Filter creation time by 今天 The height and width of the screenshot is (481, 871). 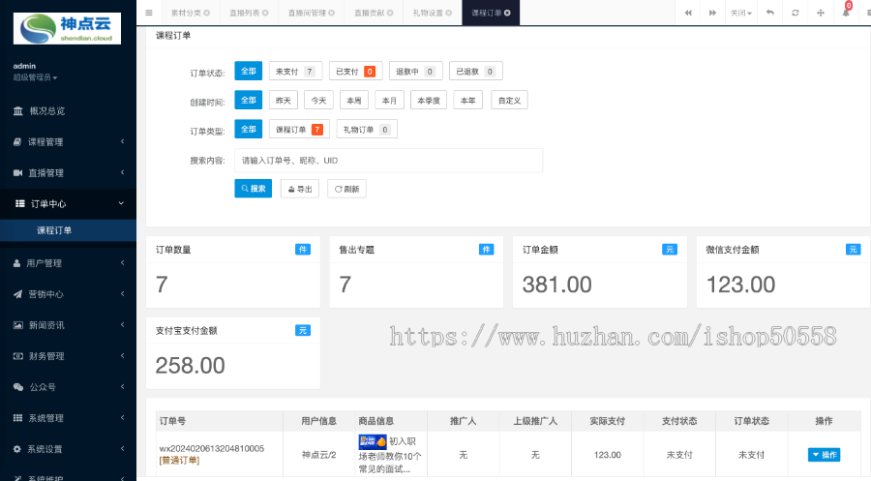(318, 100)
